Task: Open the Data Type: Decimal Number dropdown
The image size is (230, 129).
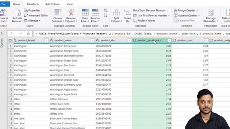Action: coord(150,10)
